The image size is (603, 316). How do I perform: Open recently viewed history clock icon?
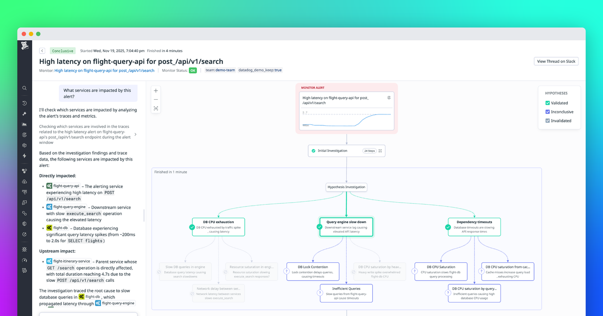coord(24,103)
